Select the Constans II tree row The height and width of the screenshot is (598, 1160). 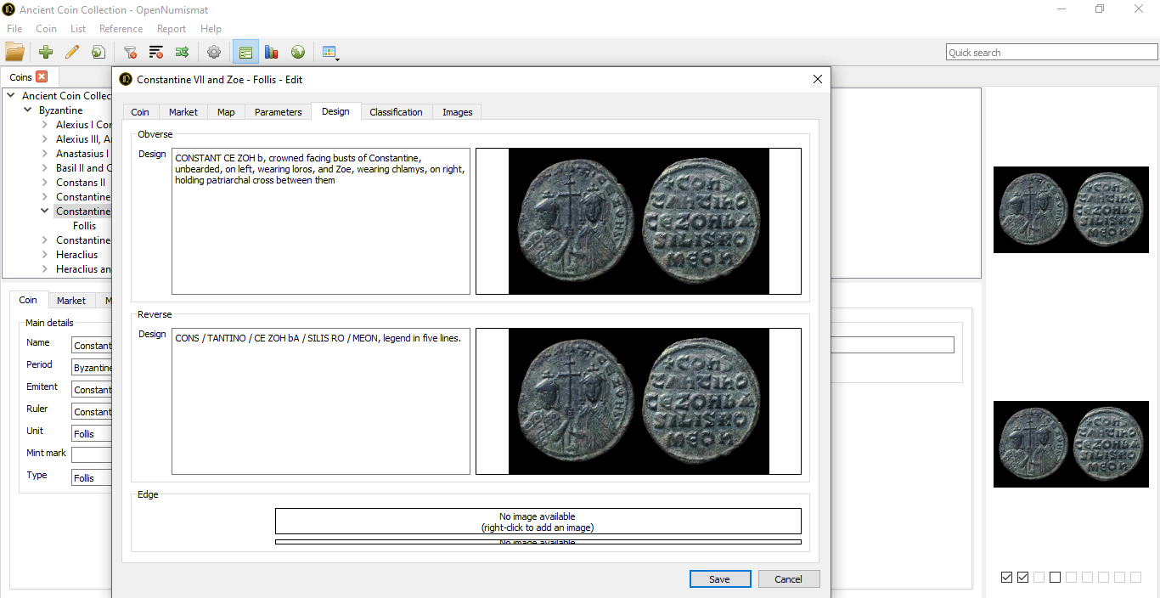pos(81,183)
